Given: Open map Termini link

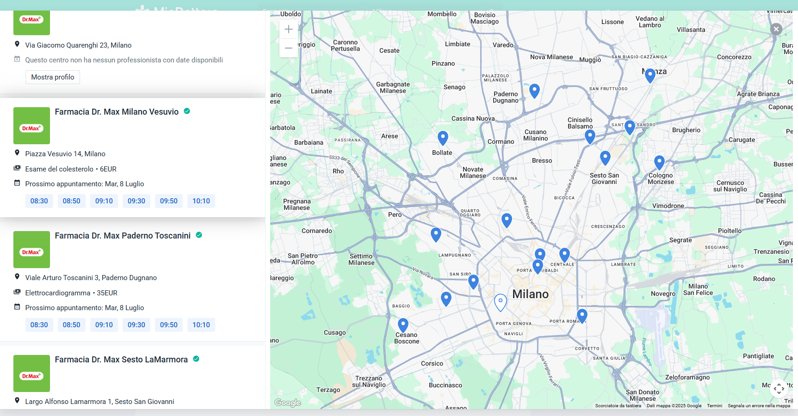Looking at the screenshot, I should click(714, 406).
